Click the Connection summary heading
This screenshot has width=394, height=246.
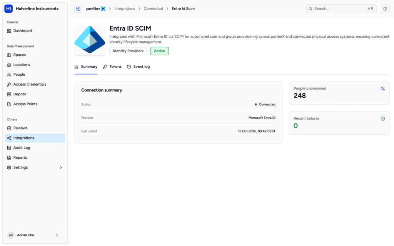[102, 90]
